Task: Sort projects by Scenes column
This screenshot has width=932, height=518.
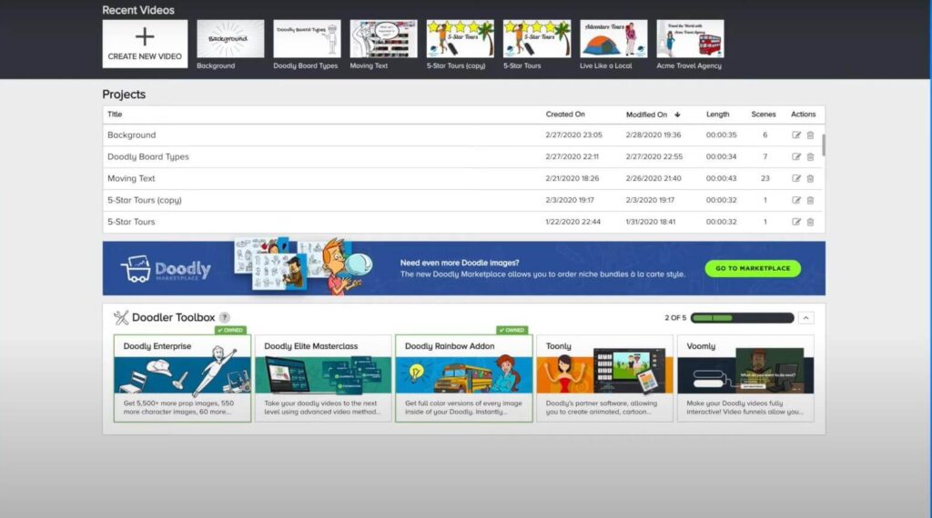Action: pyautogui.click(x=764, y=114)
